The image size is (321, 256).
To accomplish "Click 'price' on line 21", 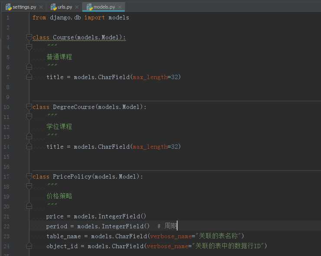I will click(55, 217).
